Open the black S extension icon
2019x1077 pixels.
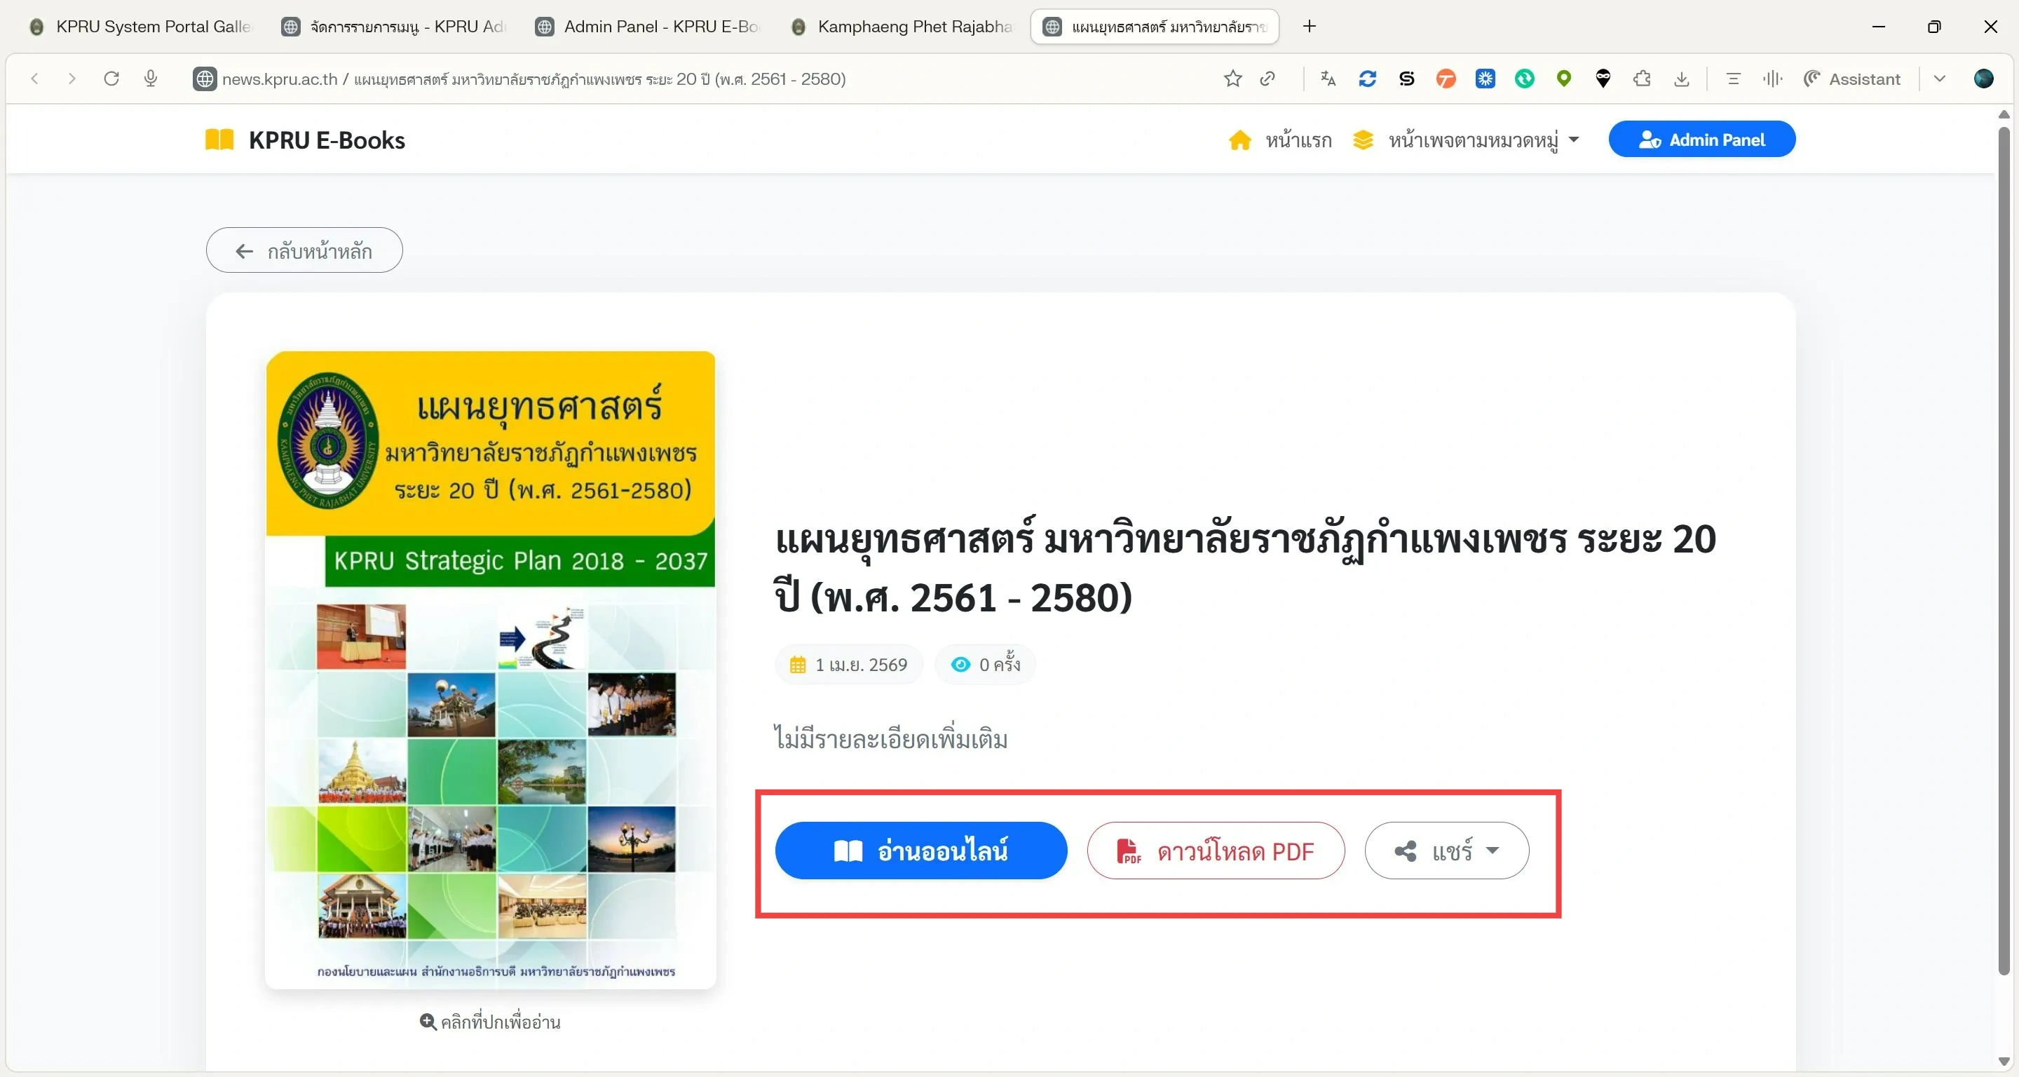tap(1407, 79)
